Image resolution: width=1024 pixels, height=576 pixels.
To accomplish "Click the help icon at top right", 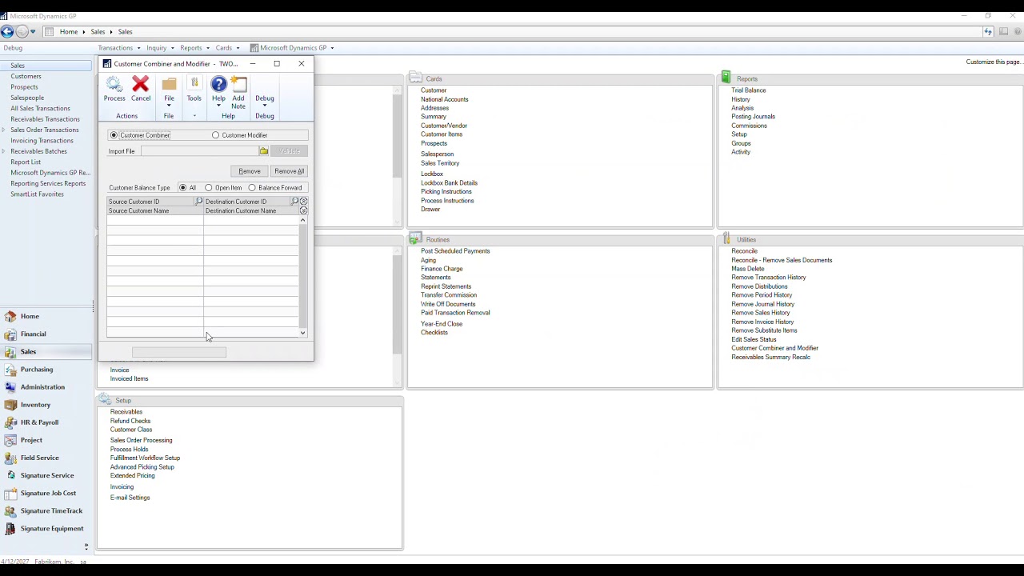I will [1017, 32].
